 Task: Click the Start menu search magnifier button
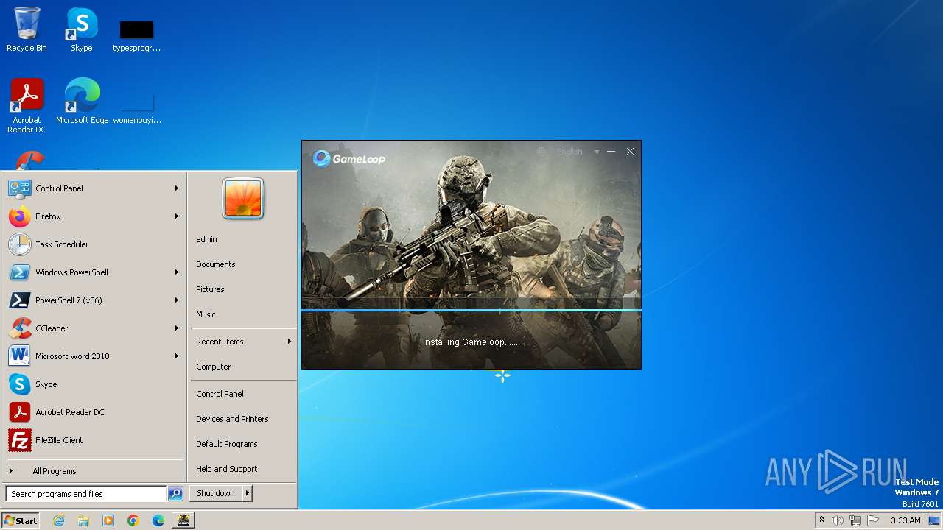click(175, 494)
